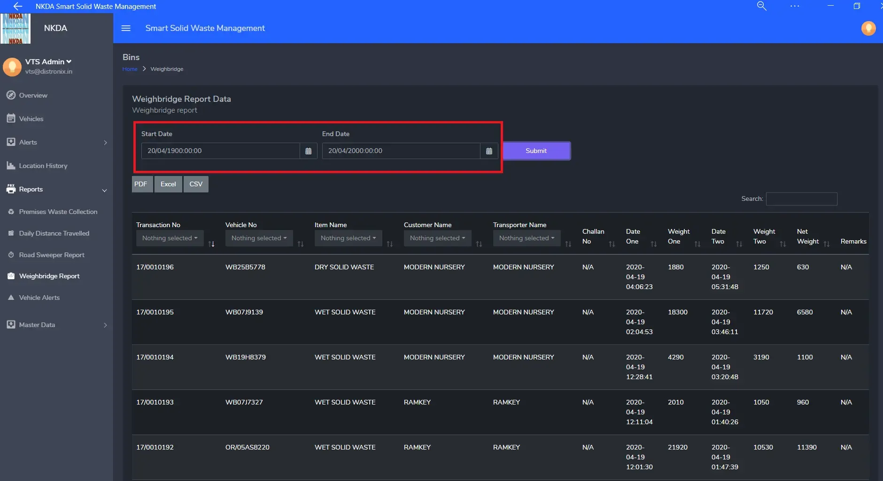Open Transaction No filter dropdown
The width and height of the screenshot is (883, 481).
point(170,238)
